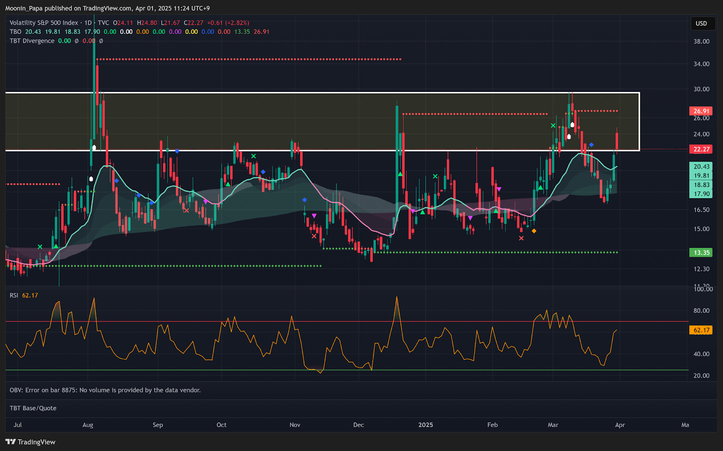Click the red 22.27 current price label
This screenshot has height=451, width=723.
701,149
